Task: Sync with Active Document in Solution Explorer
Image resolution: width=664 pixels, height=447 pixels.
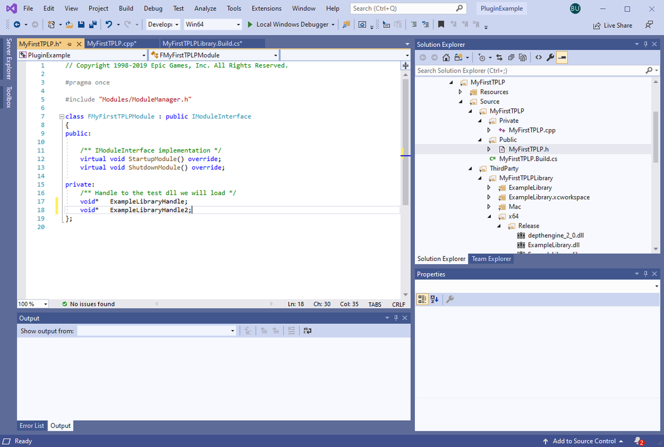Action: tap(499, 58)
